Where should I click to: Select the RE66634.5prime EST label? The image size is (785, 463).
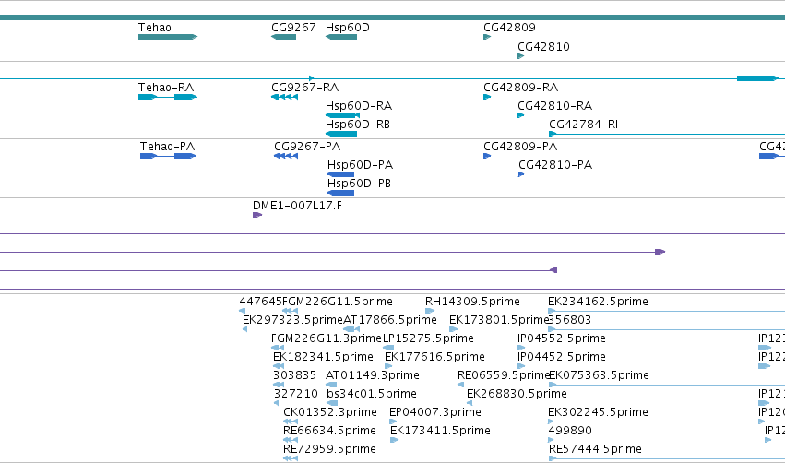[329, 432]
